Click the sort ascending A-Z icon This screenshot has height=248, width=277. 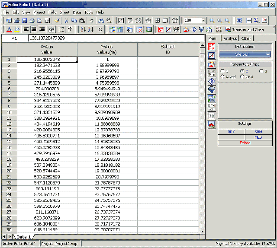point(82,29)
